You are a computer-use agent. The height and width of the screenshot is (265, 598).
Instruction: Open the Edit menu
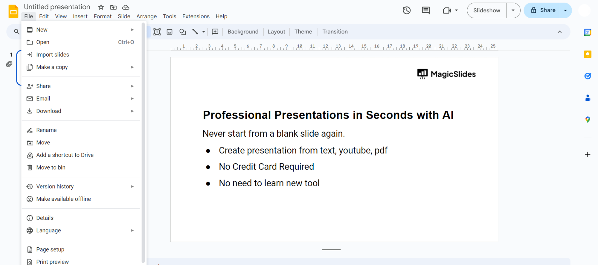[x=44, y=16]
